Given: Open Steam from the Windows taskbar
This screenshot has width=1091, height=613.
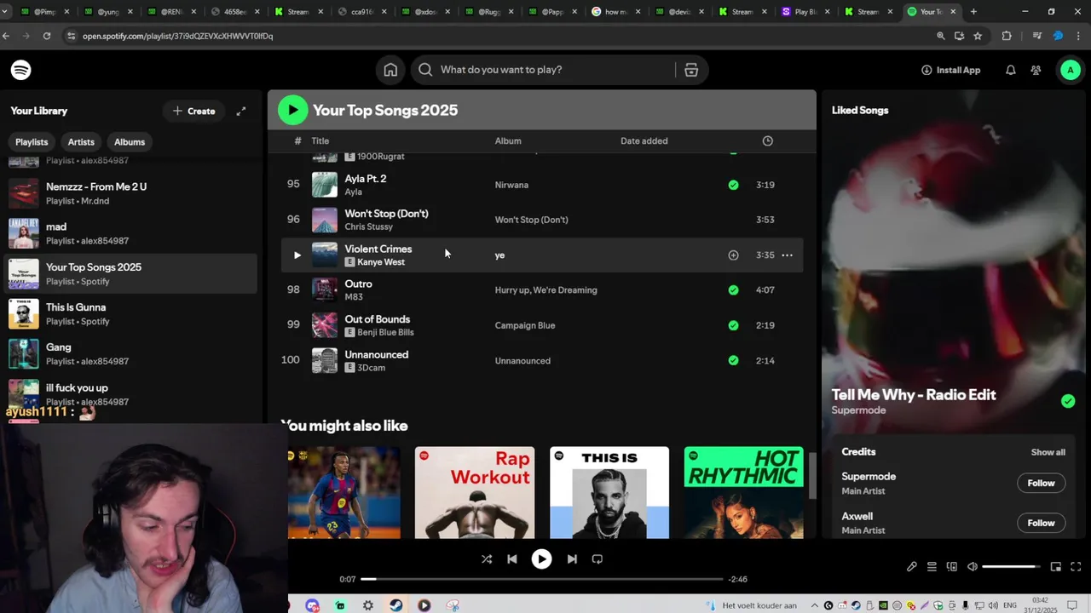Looking at the screenshot, I should 396,605.
